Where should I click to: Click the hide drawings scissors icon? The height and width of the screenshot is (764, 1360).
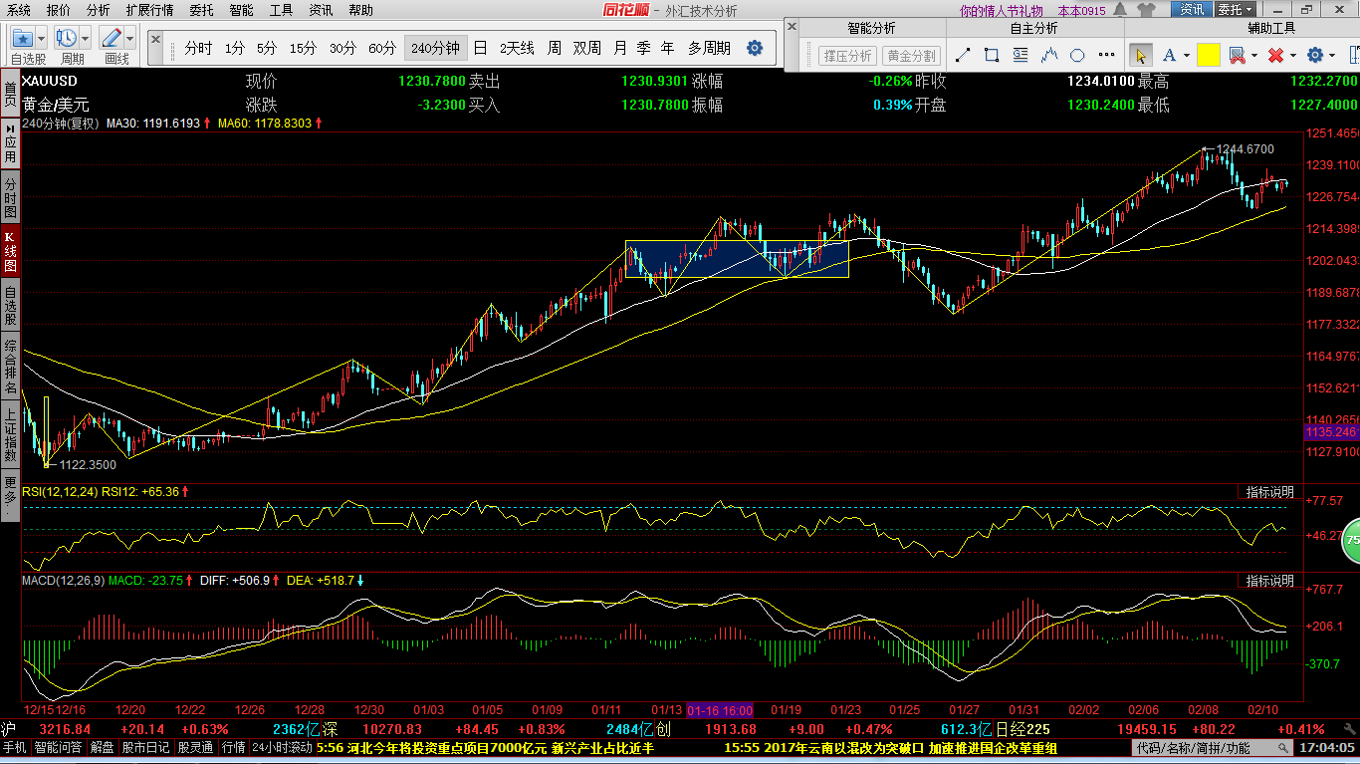(1238, 55)
